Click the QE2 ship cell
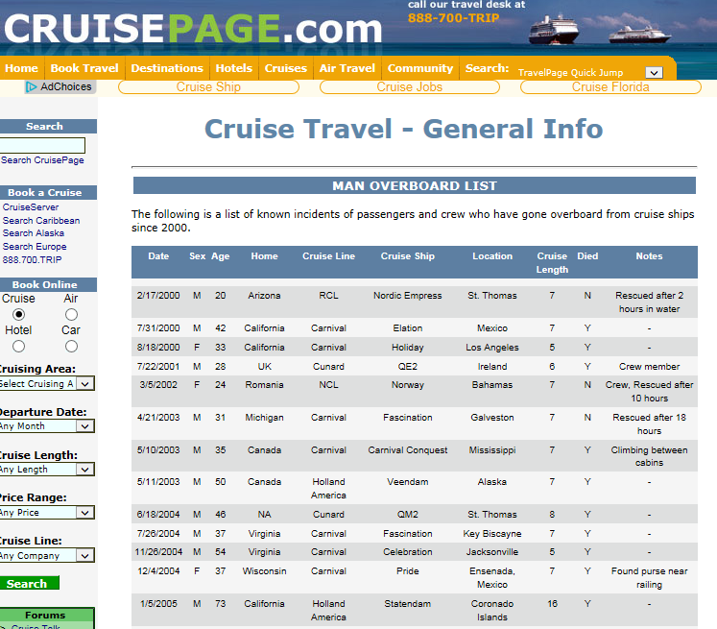 [407, 367]
